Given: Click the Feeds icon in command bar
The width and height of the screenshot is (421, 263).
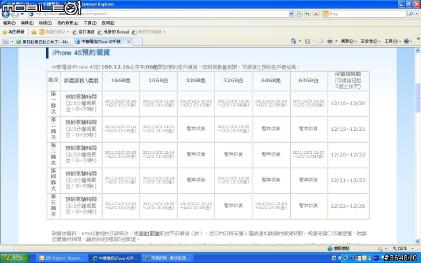Looking at the screenshot, I should [308, 41].
